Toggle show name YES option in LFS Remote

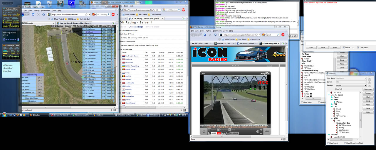coord(40,86)
